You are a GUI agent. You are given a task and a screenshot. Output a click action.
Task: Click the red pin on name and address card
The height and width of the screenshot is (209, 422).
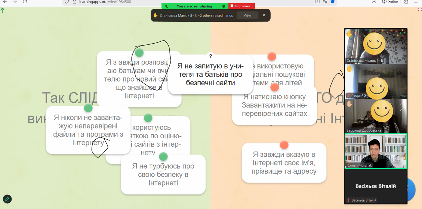(x=284, y=145)
